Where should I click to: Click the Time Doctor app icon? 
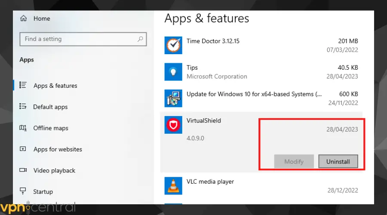173,46
